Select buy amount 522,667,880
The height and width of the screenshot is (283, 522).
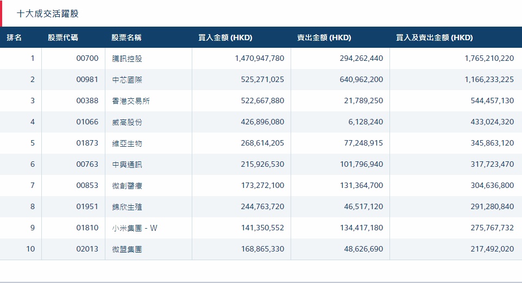(x=263, y=100)
